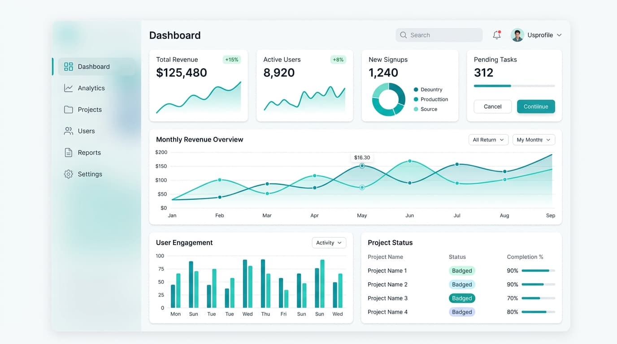Click the $125,480 Total Revenue value

[x=182, y=73]
